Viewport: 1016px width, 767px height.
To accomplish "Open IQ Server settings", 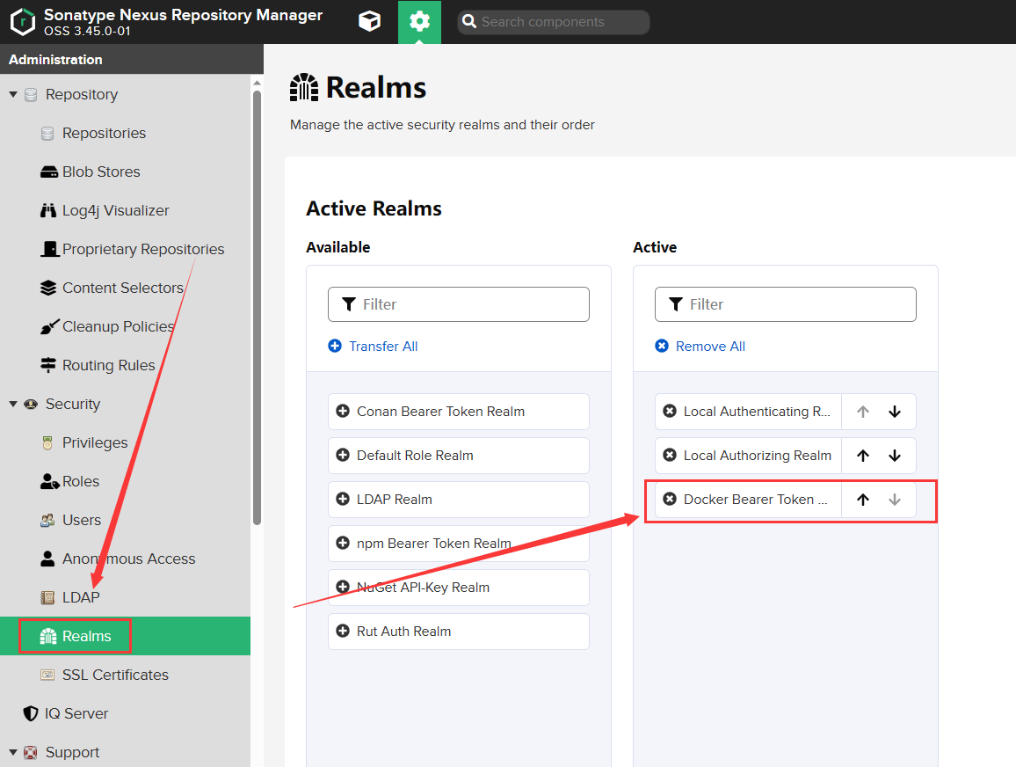I will pyautogui.click(x=76, y=713).
